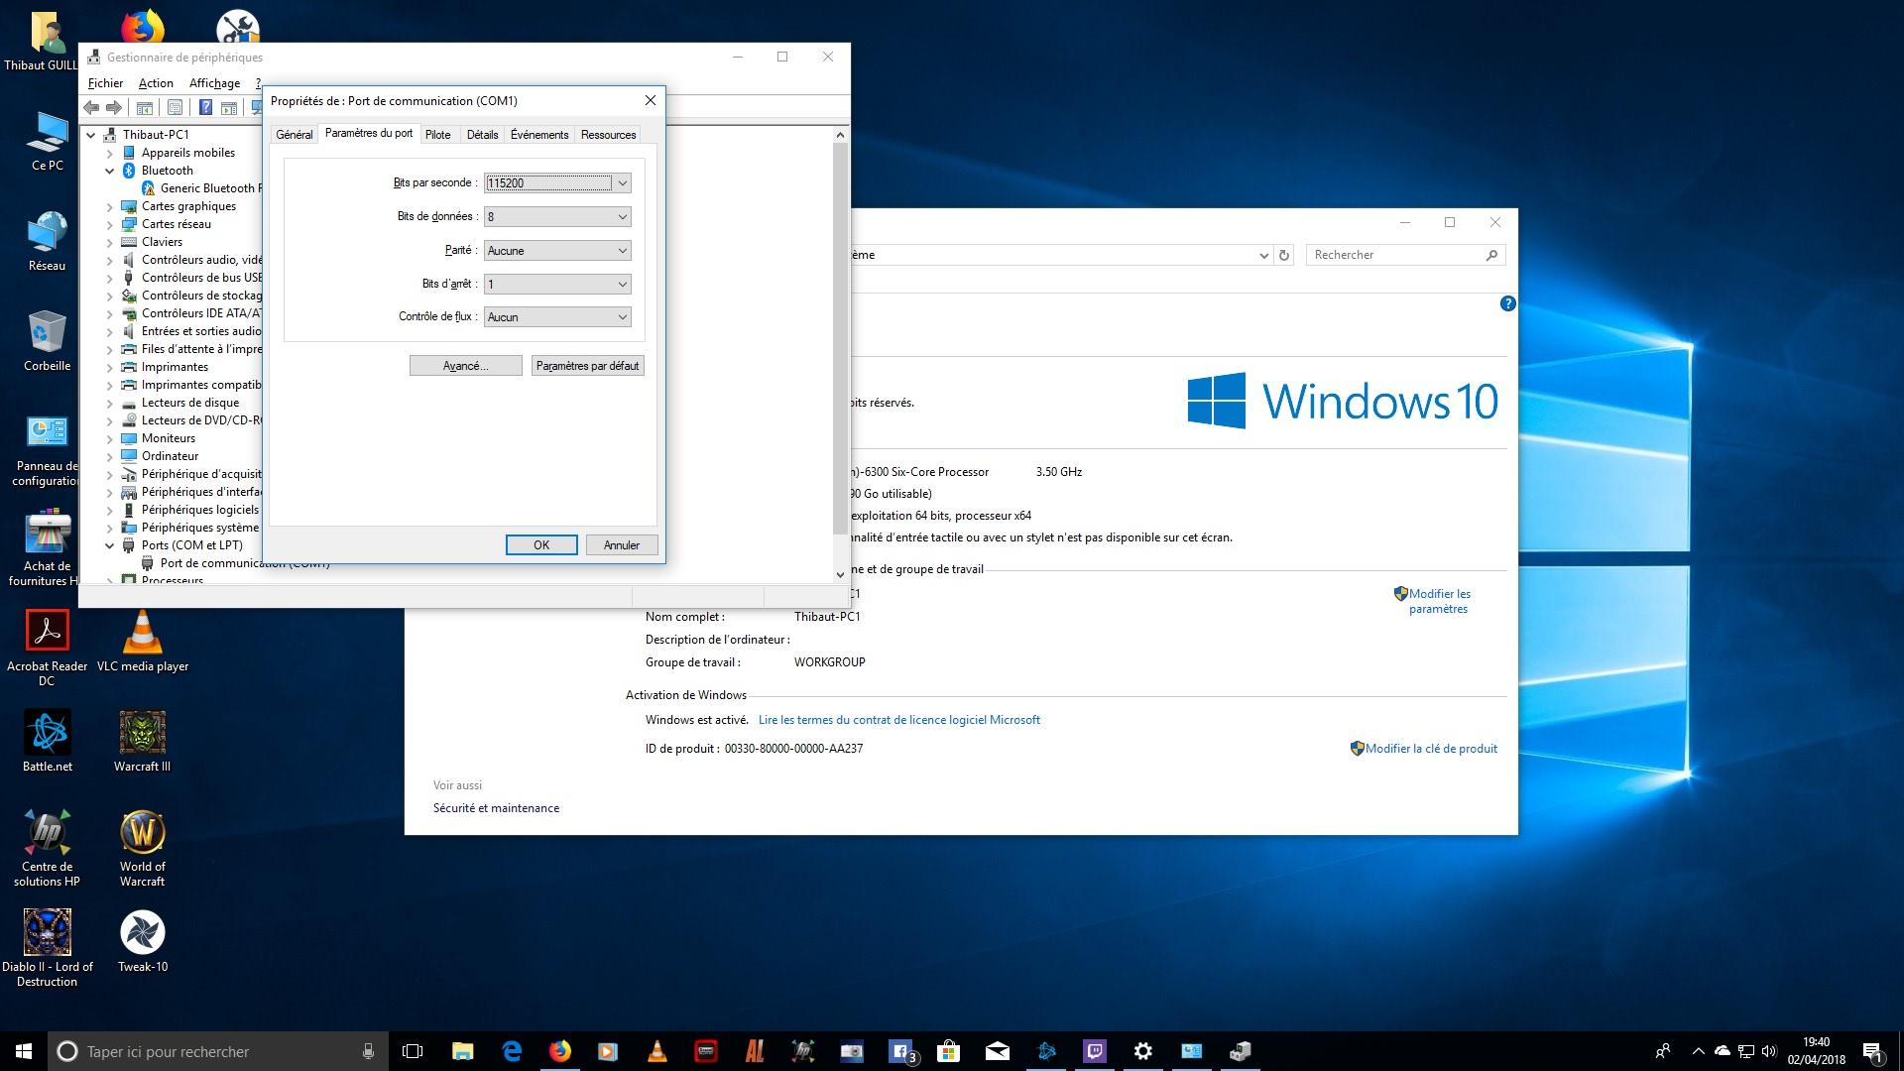Select the Centre de solutions HP desktop icon

47,849
